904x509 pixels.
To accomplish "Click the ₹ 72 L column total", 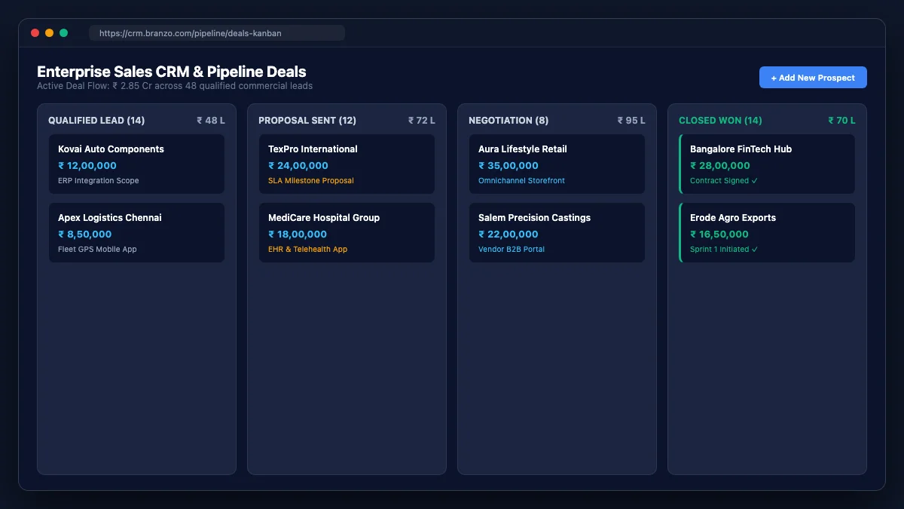I will click(422, 121).
